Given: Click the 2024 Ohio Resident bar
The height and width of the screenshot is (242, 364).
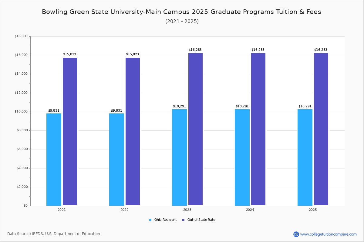Looking at the screenshot, I should coord(242,157).
